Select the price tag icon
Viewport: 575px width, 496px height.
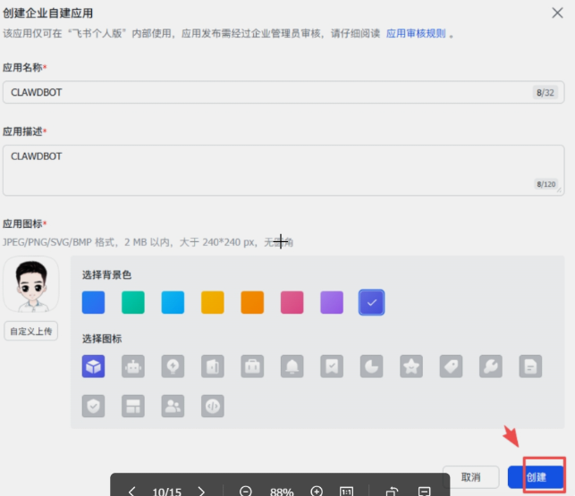click(x=451, y=366)
